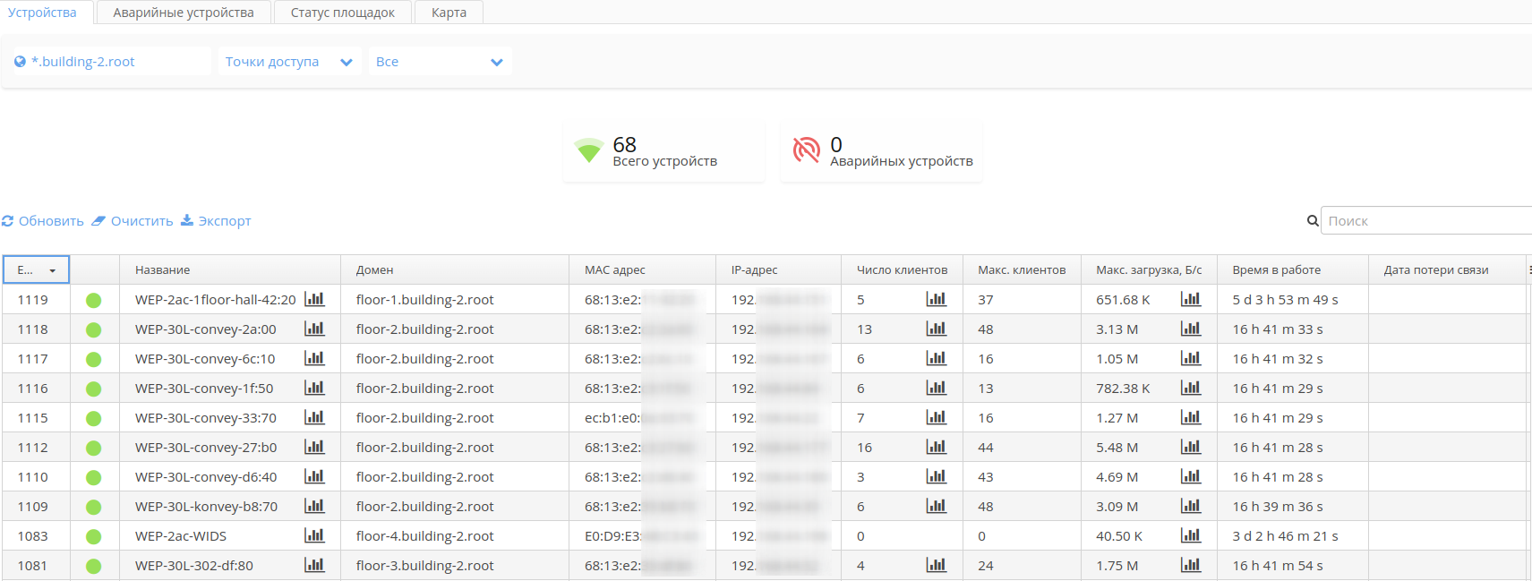1532x581 pixels.
Task: Open chart icon next to WEP-2ac-1floor-hall-42:20 name
Action: (x=314, y=299)
